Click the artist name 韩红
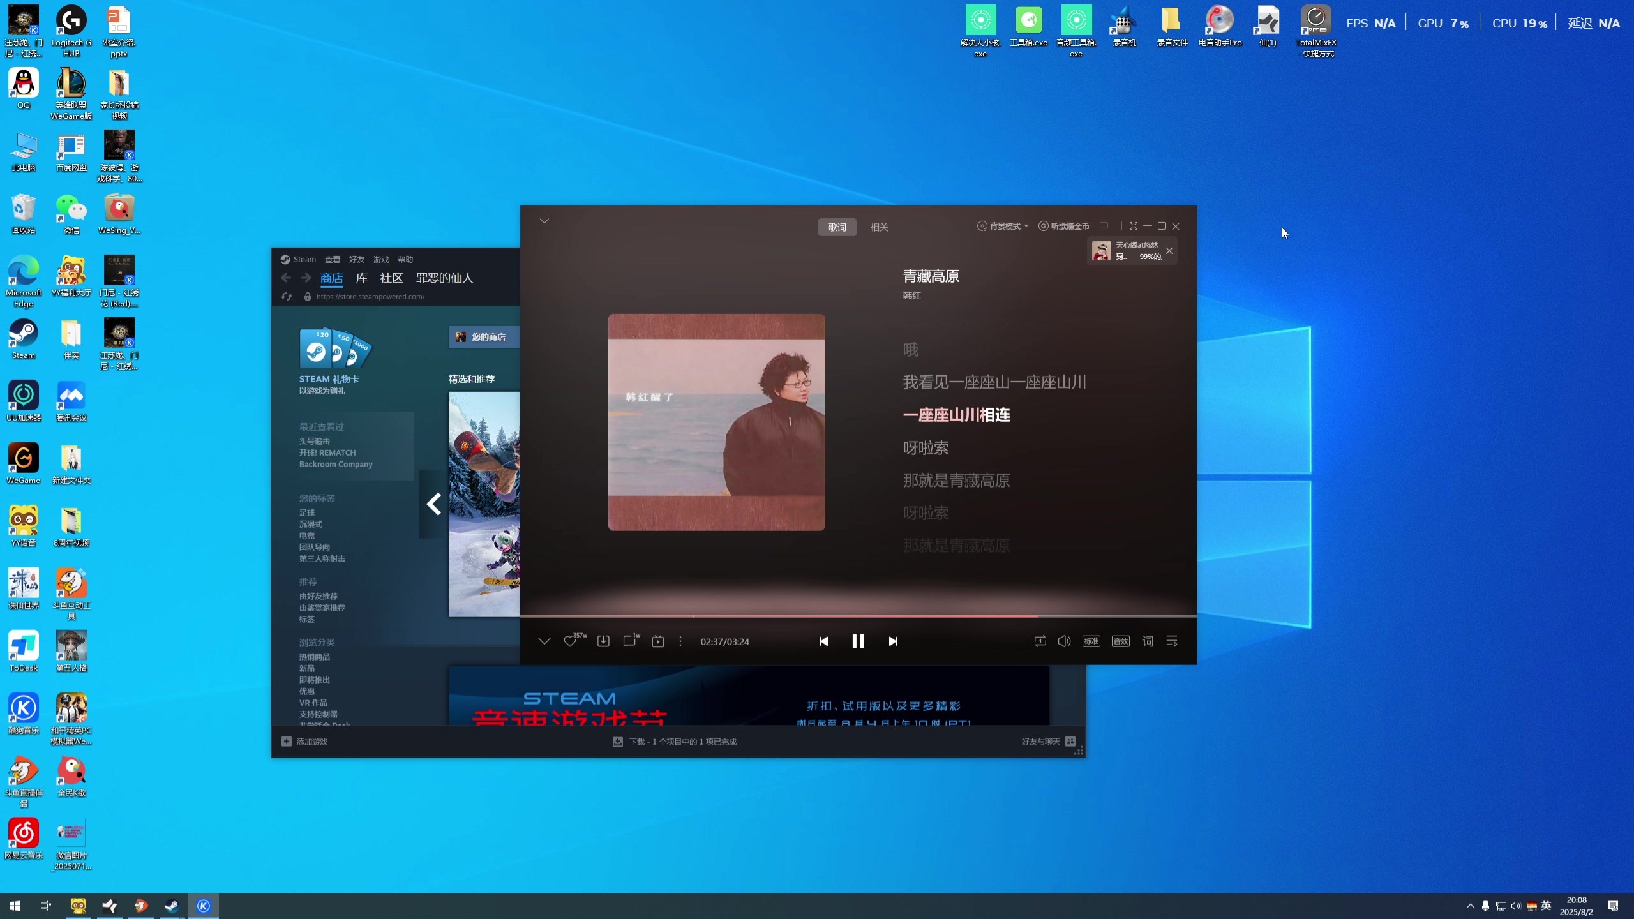The height and width of the screenshot is (919, 1634). coord(911,295)
